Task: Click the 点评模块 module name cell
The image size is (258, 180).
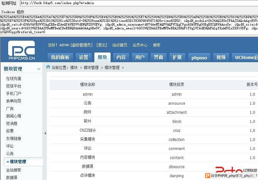Action: point(87,175)
